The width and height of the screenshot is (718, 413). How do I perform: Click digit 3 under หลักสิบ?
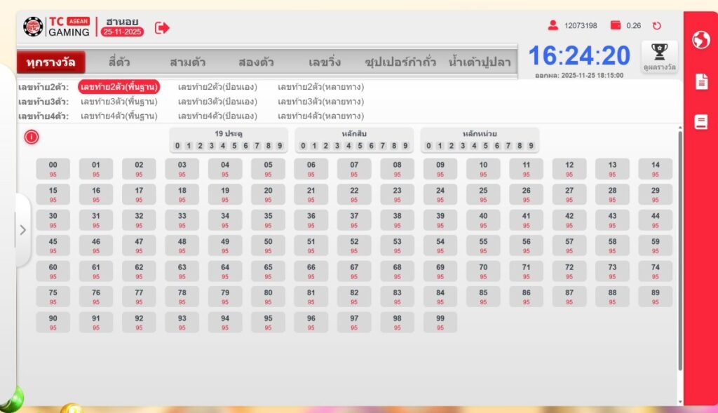[337, 146]
